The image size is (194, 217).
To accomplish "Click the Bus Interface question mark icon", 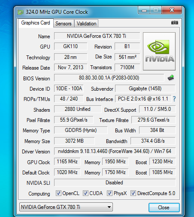I will (x=174, y=99).
